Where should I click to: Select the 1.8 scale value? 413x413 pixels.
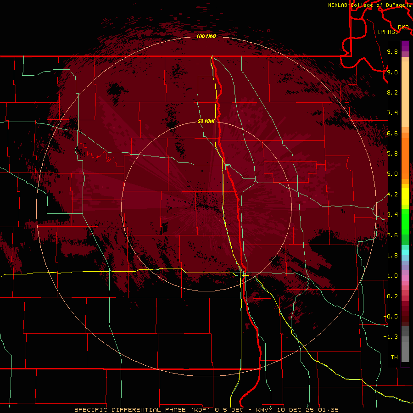click(392, 256)
